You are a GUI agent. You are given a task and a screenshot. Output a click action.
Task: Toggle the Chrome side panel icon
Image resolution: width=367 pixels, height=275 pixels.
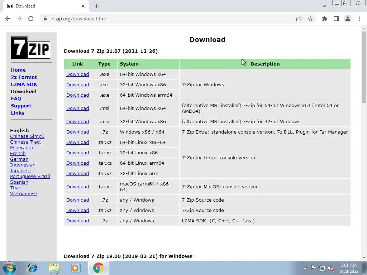336,19
